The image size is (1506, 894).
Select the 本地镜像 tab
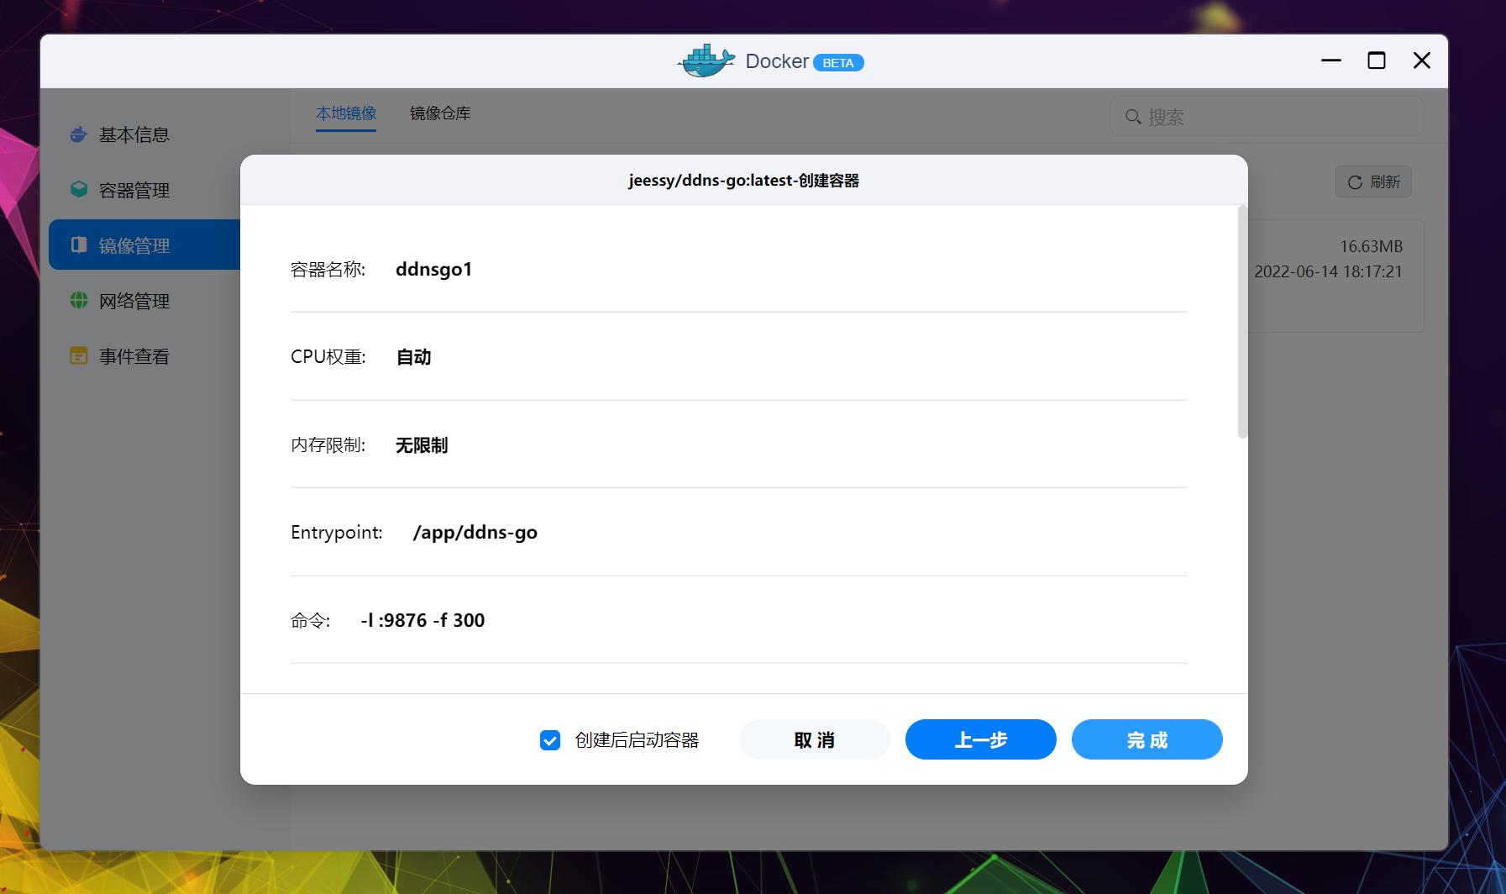(x=346, y=113)
